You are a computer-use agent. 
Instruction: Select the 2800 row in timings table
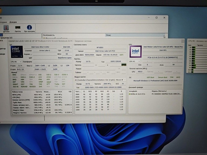pos(100,94)
